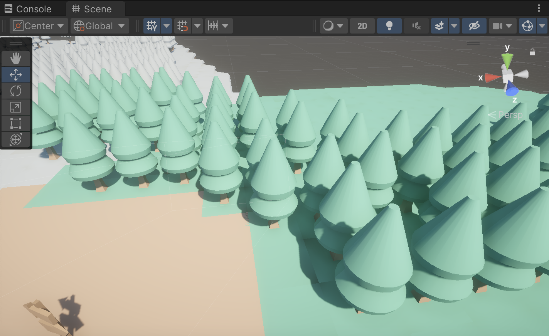Toggle scene lighting bulb
Viewport: 549px width, 336px height.
389,26
